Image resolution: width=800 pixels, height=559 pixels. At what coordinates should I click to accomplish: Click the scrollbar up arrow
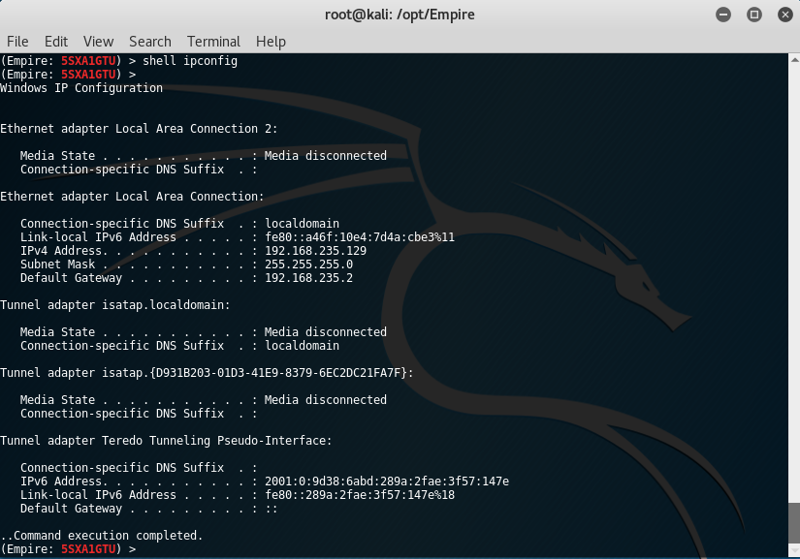coord(794,60)
